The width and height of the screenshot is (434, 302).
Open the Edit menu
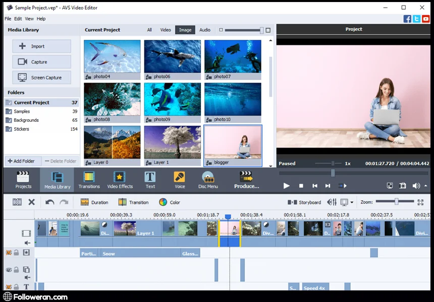point(18,19)
